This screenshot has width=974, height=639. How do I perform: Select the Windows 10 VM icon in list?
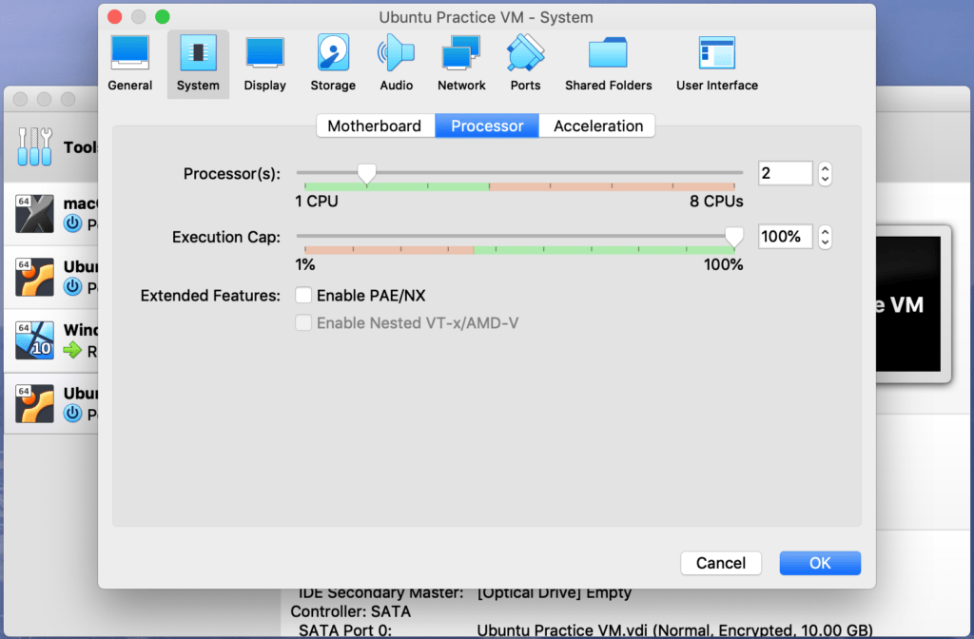[34, 340]
